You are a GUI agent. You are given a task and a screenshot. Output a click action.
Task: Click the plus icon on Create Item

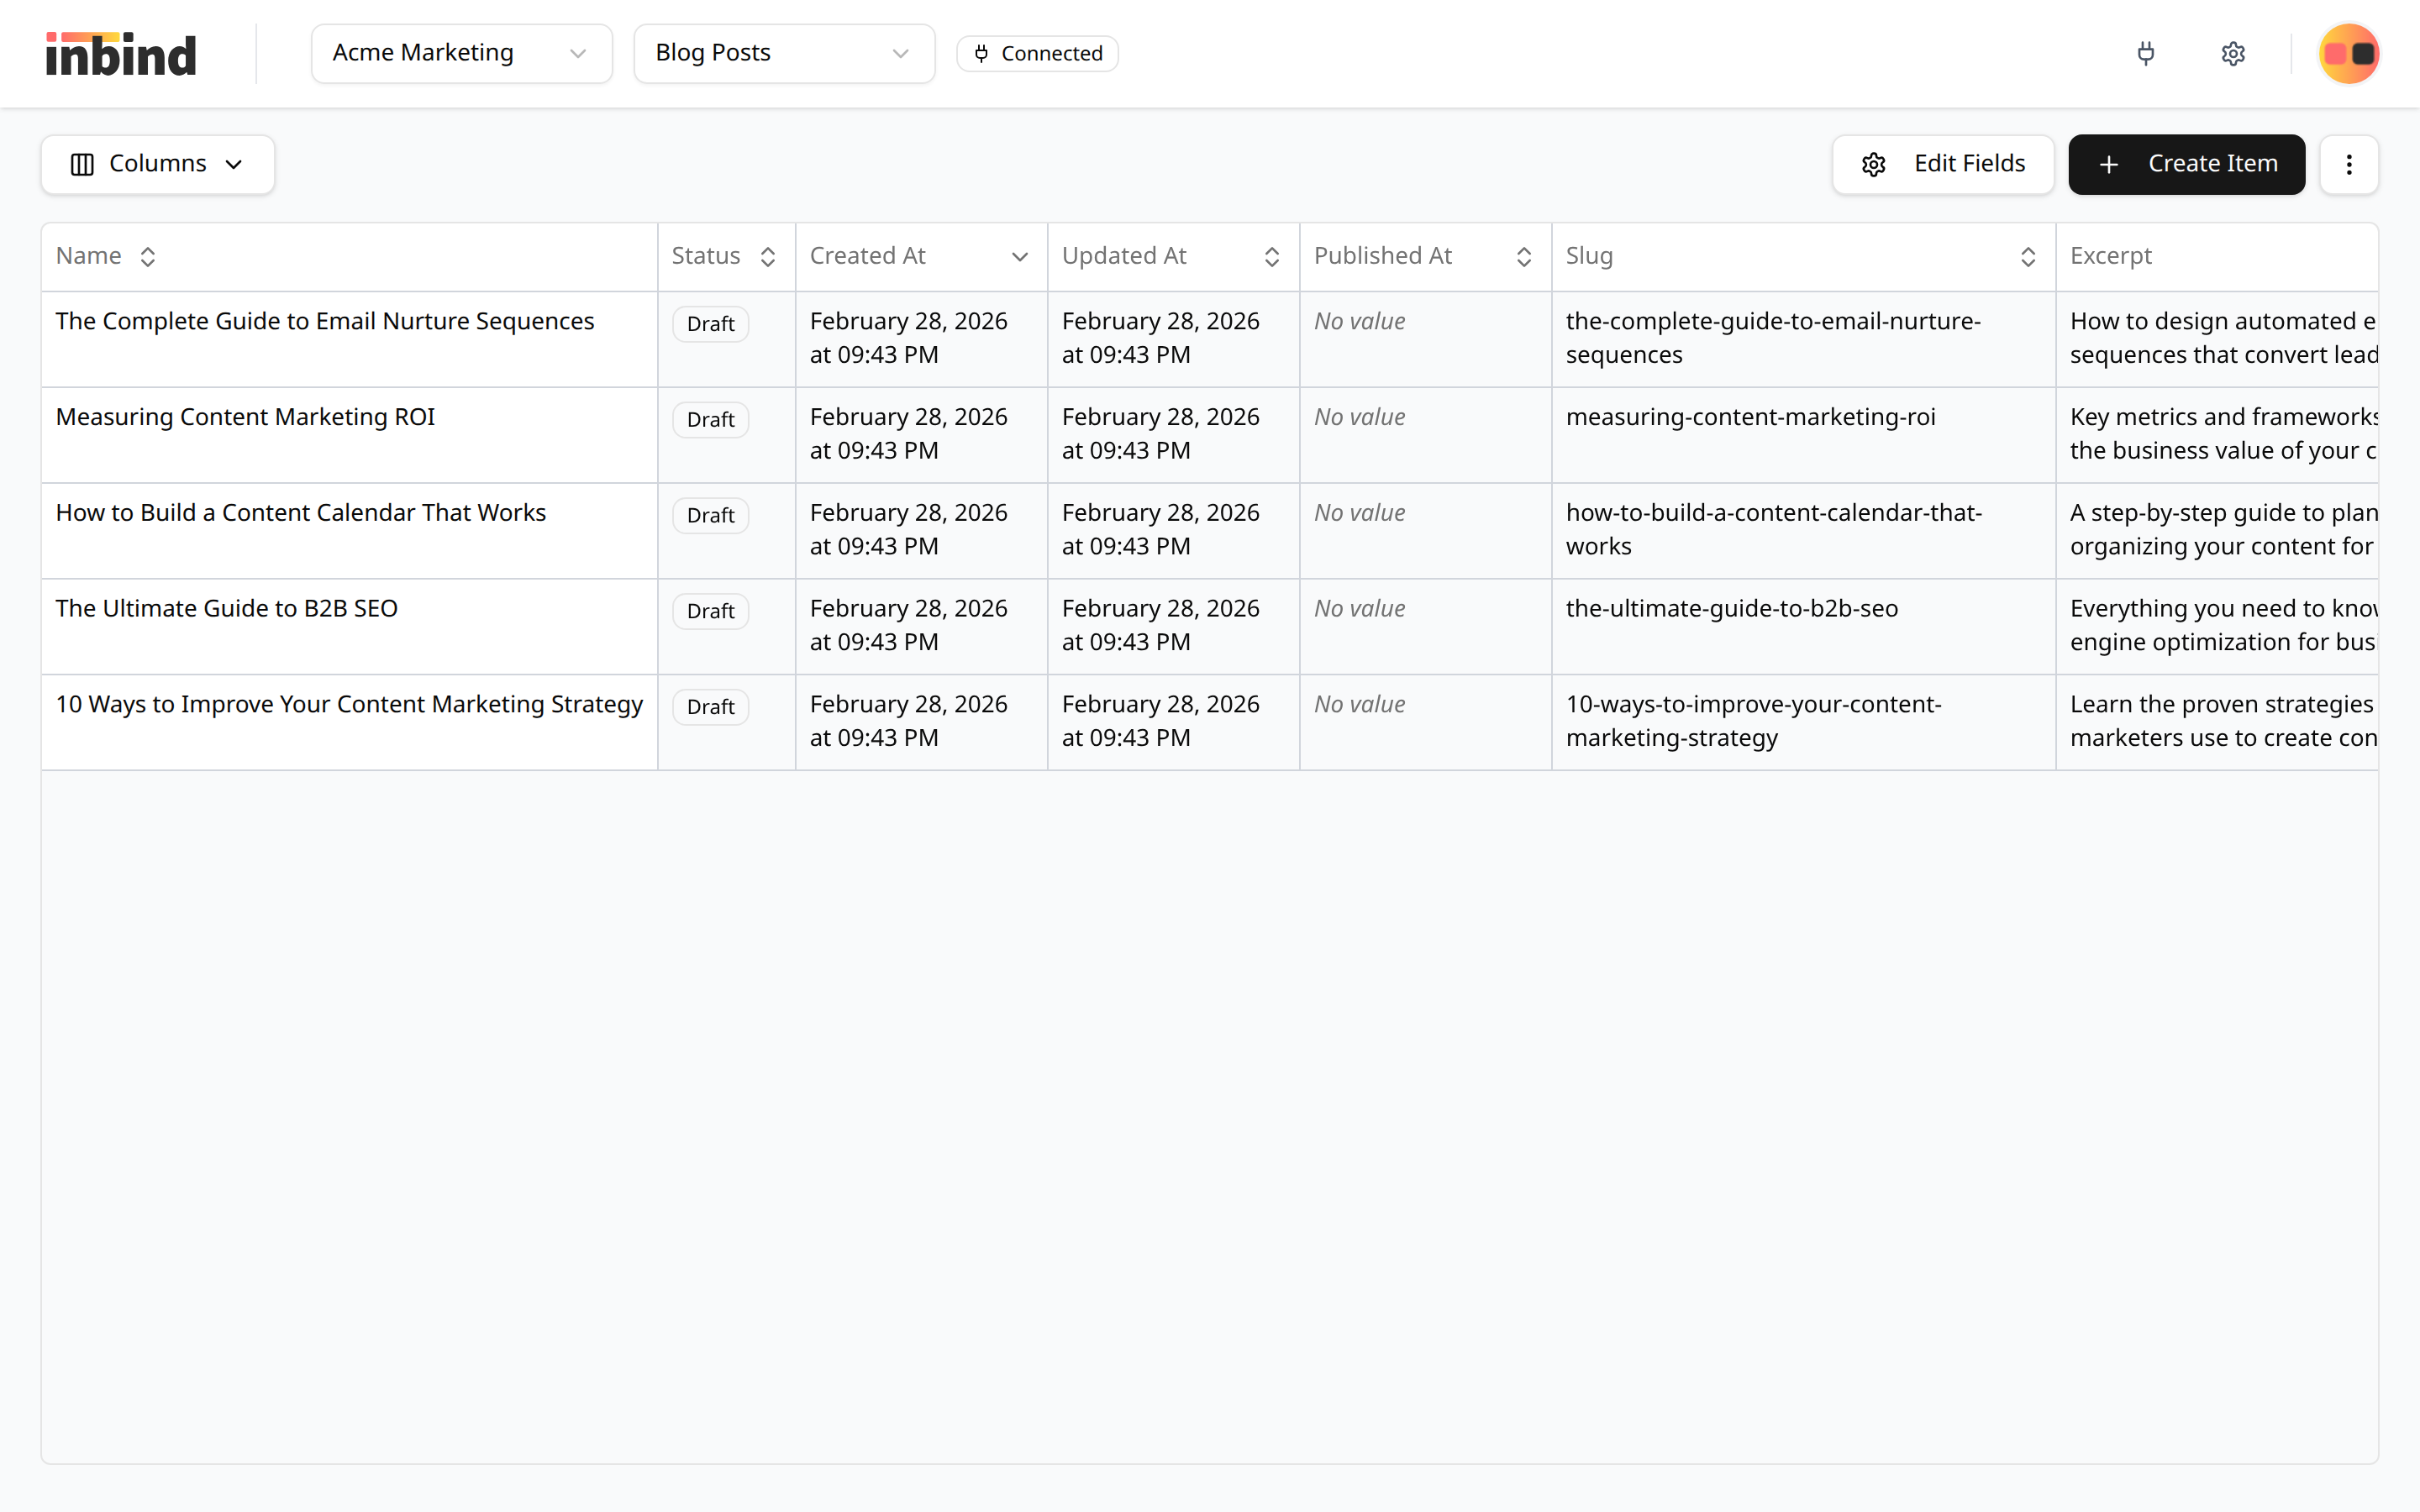[2110, 164]
